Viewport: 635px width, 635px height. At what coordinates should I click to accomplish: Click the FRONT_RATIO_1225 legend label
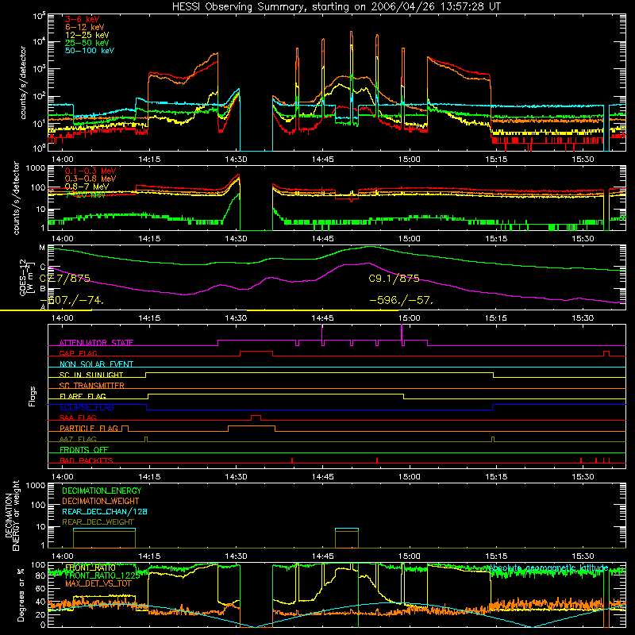point(102,575)
